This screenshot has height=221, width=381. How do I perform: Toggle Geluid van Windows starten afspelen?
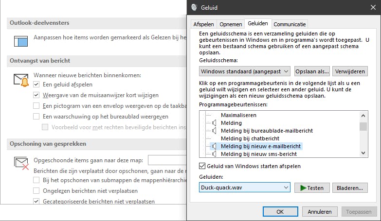point(203,166)
